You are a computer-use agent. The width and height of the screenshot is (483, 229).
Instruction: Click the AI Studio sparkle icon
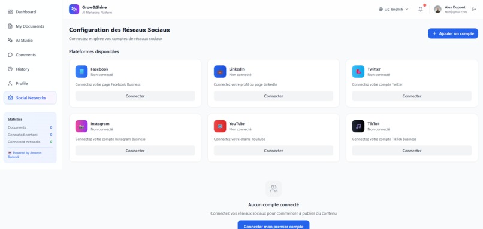pos(10,40)
